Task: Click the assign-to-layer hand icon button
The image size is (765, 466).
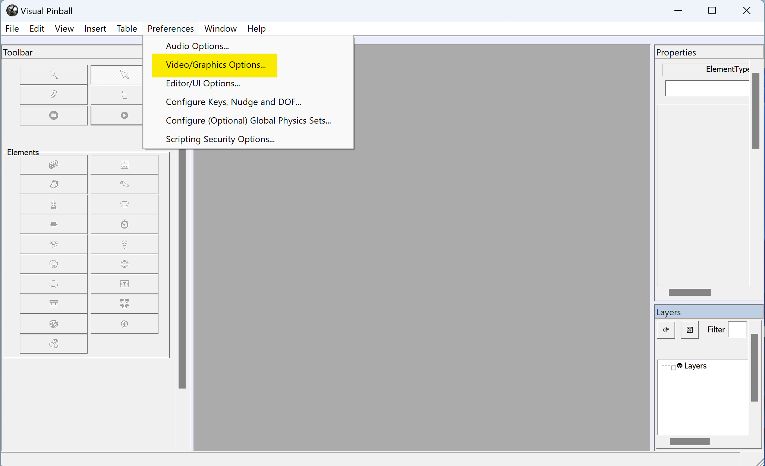Action: tap(666, 330)
